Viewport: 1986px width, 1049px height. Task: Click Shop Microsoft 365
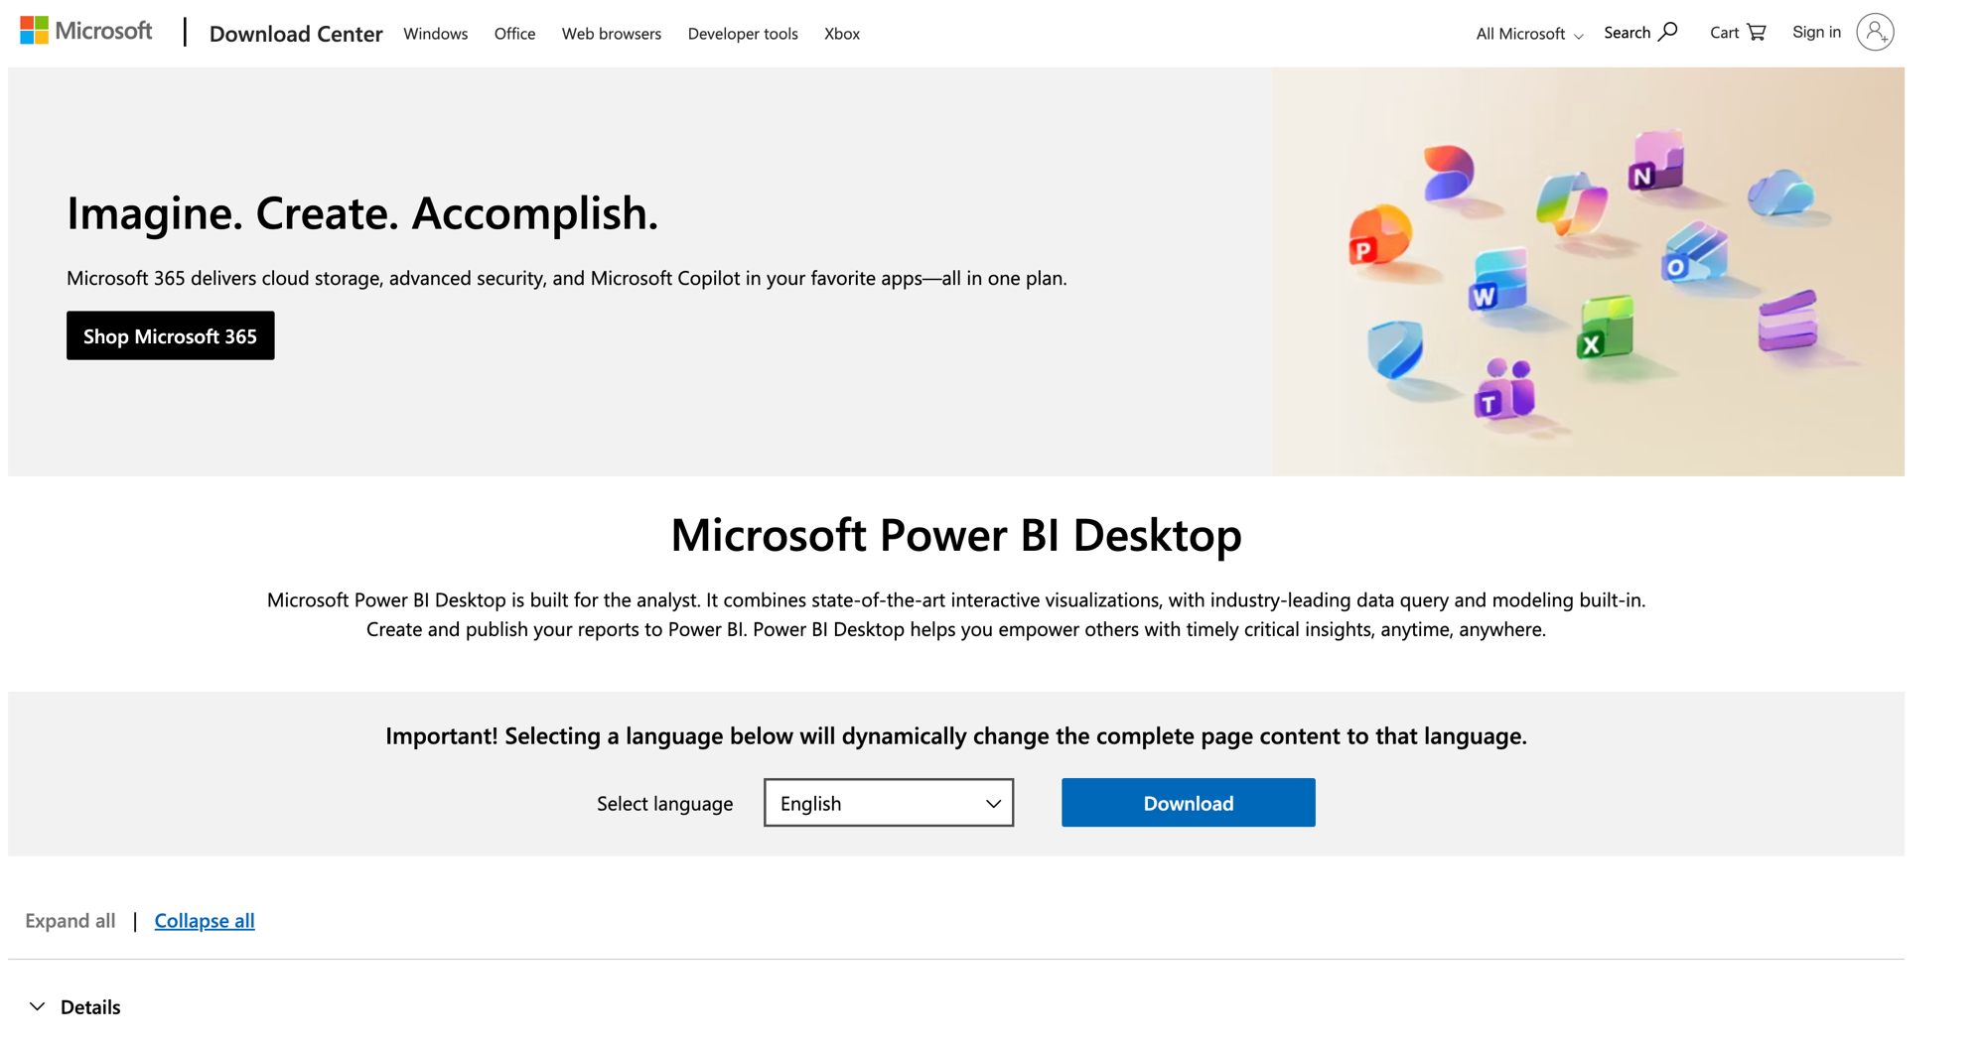point(170,335)
